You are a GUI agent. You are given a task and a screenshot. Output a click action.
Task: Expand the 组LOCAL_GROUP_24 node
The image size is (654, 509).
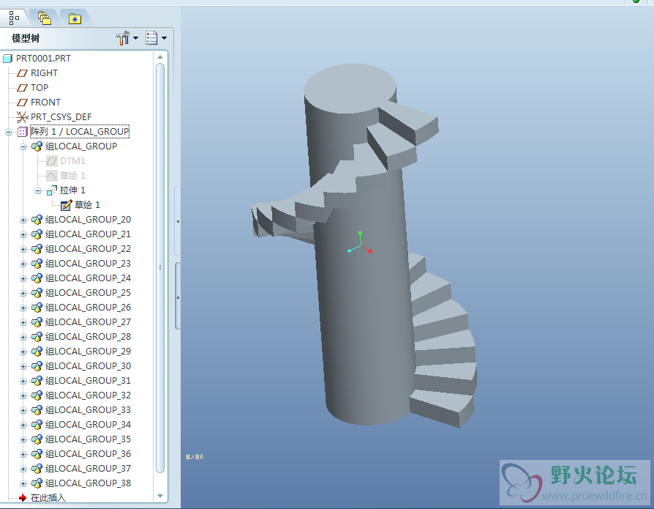point(23,278)
